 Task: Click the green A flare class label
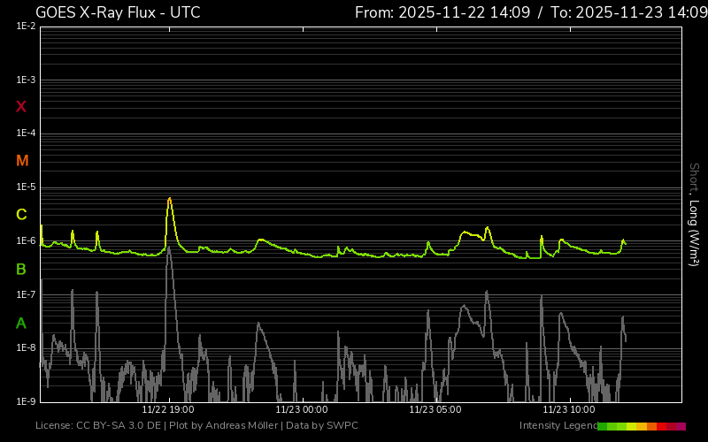(x=21, y=323)
